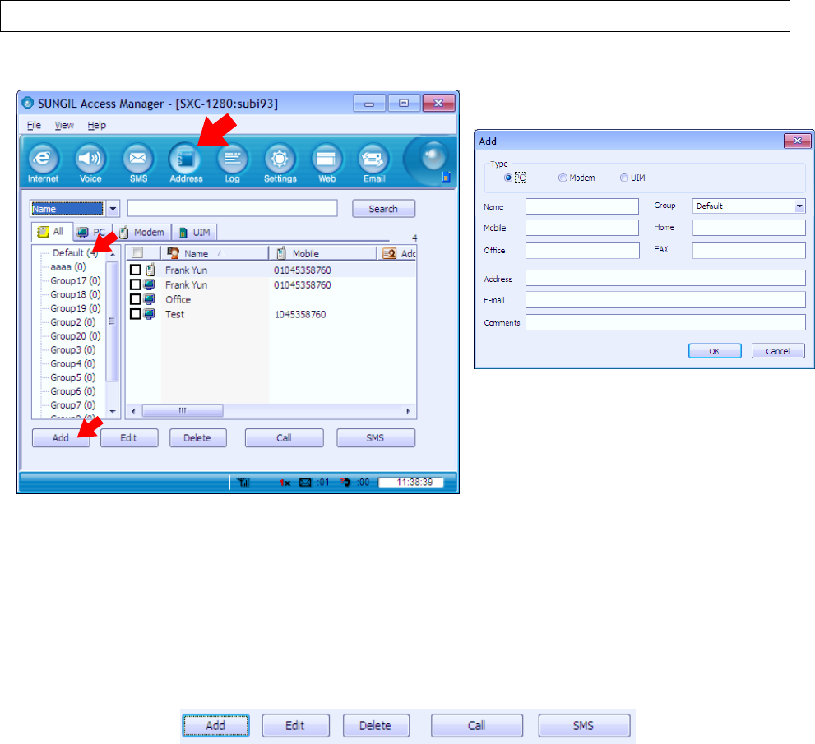Click the connection orb in the toolbar
815x744 pixels.
(433, 156)
